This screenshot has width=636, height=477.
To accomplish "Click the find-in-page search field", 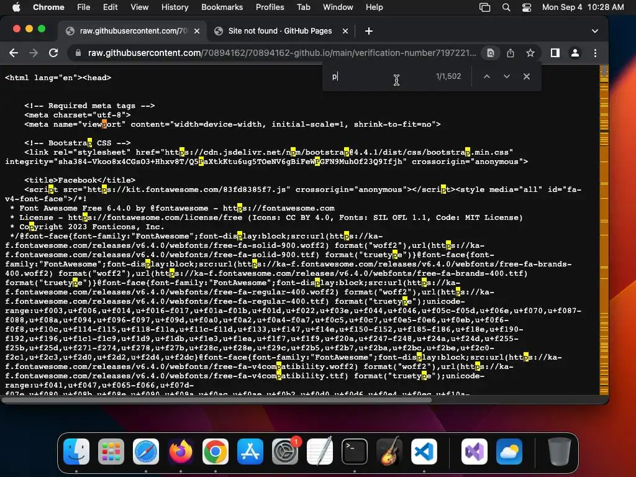I will coord(379,76).
